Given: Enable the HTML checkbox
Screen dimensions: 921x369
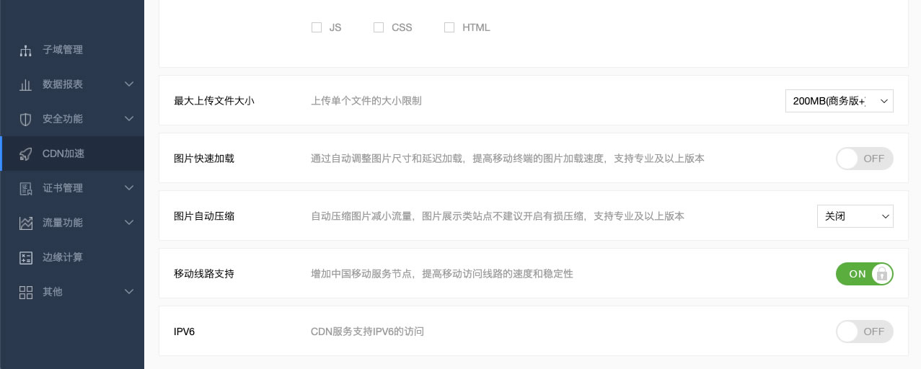Looking at the screenshot, I should 449,27.
